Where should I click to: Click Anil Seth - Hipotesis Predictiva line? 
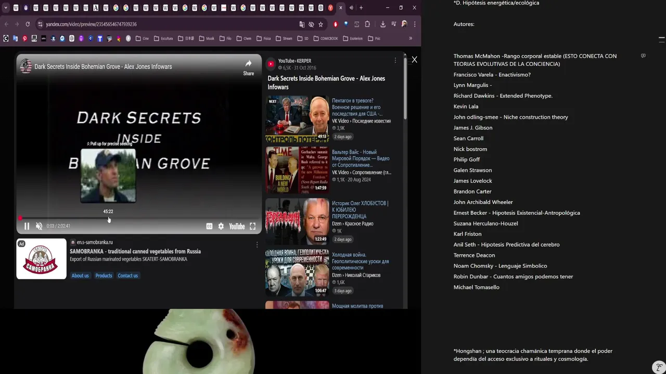coord(506,245)
